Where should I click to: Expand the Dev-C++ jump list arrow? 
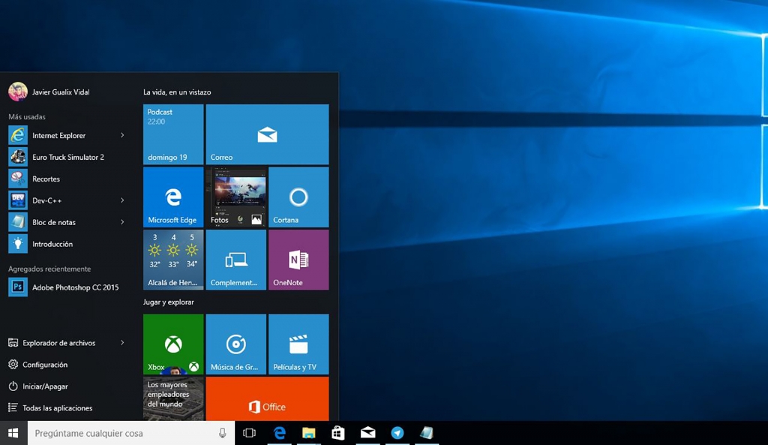122,201
